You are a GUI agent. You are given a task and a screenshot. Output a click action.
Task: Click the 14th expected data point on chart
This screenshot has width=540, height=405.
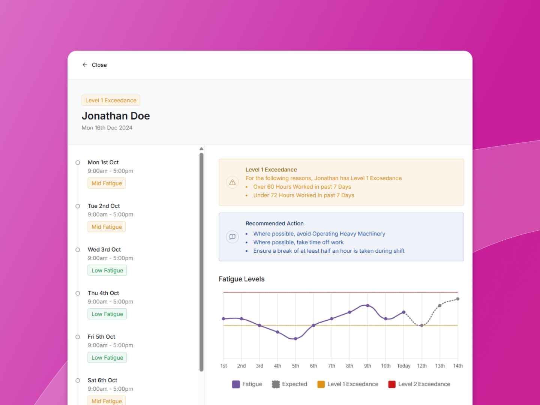point(458,299)
